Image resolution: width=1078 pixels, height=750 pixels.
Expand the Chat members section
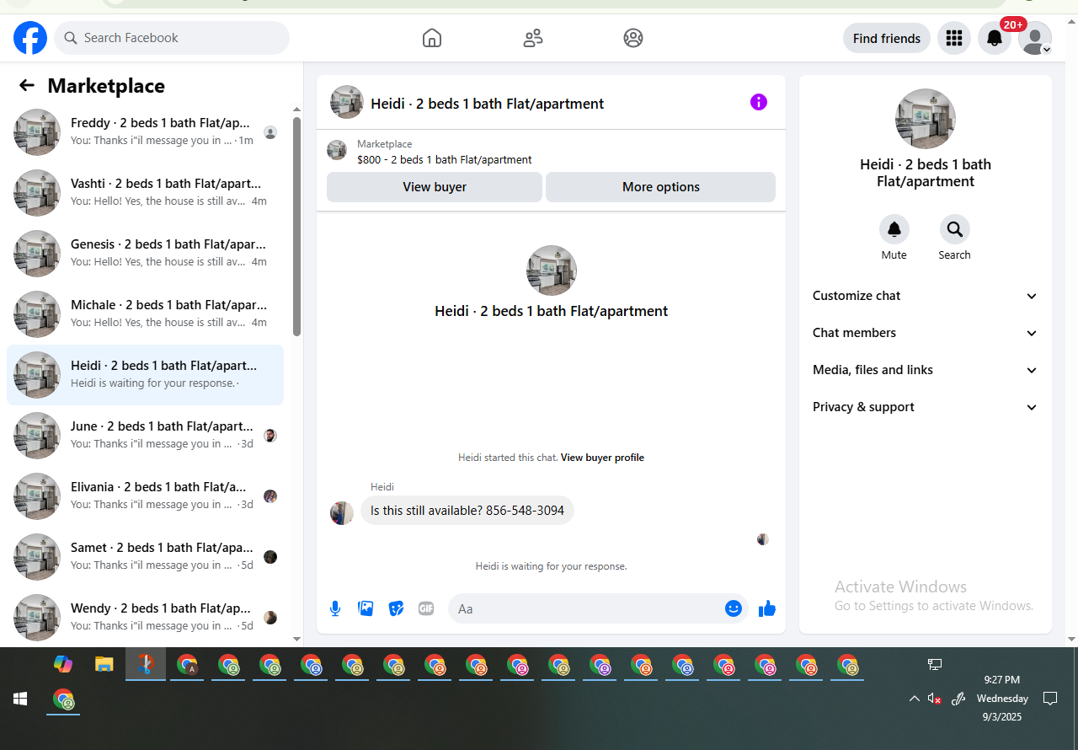tap(926, 333)
